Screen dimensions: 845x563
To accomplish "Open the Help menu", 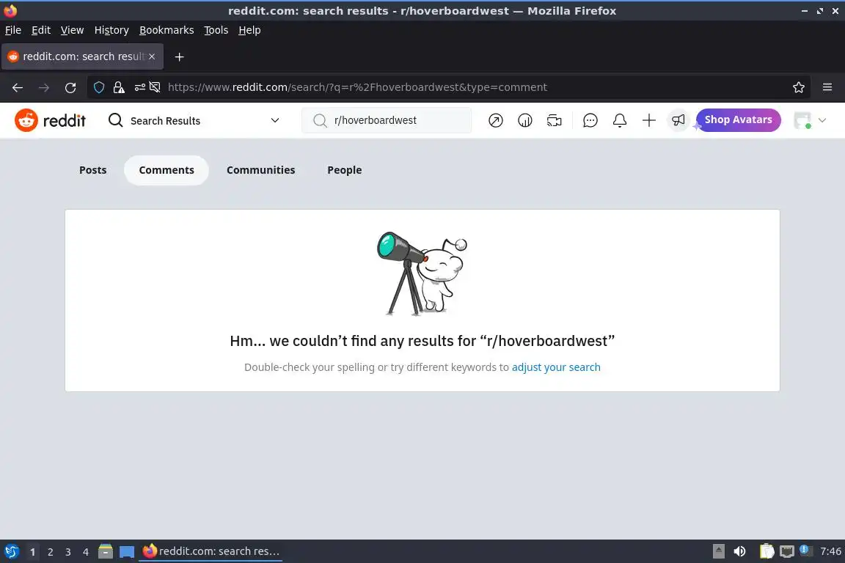I will (x=249, y=30).
